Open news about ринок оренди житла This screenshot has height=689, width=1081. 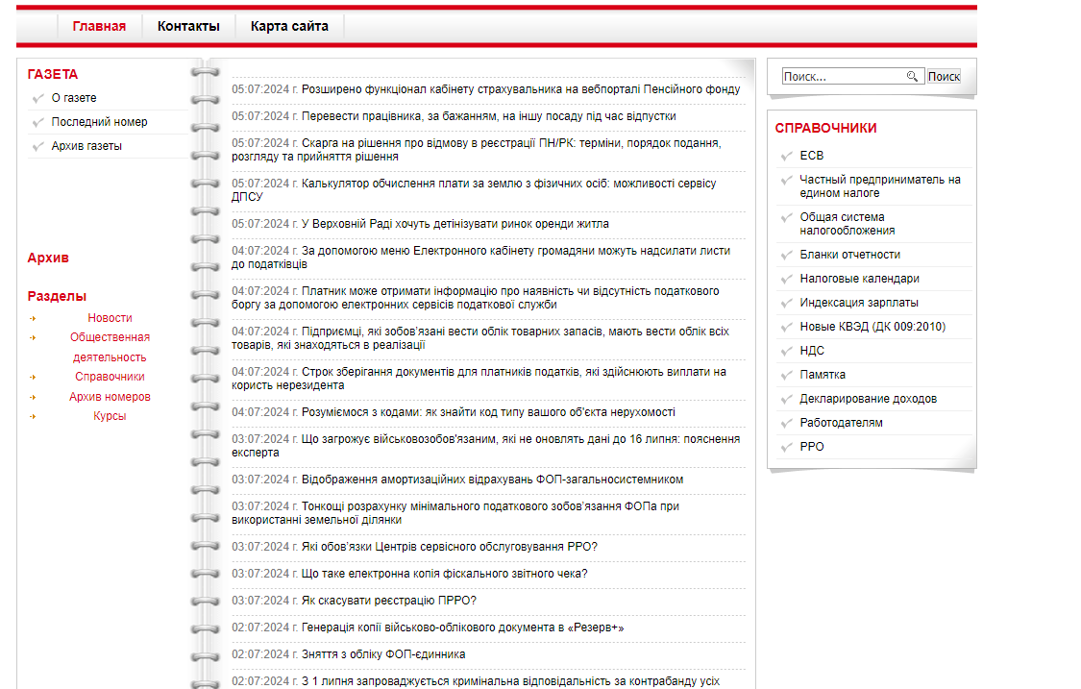(x=455, y=224)
